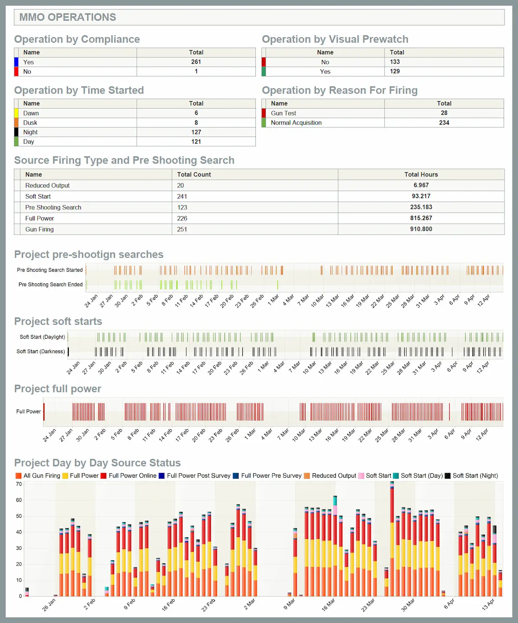Click the Operation by Time Started heading
518x623 pixels.
(x=79, y=90)
